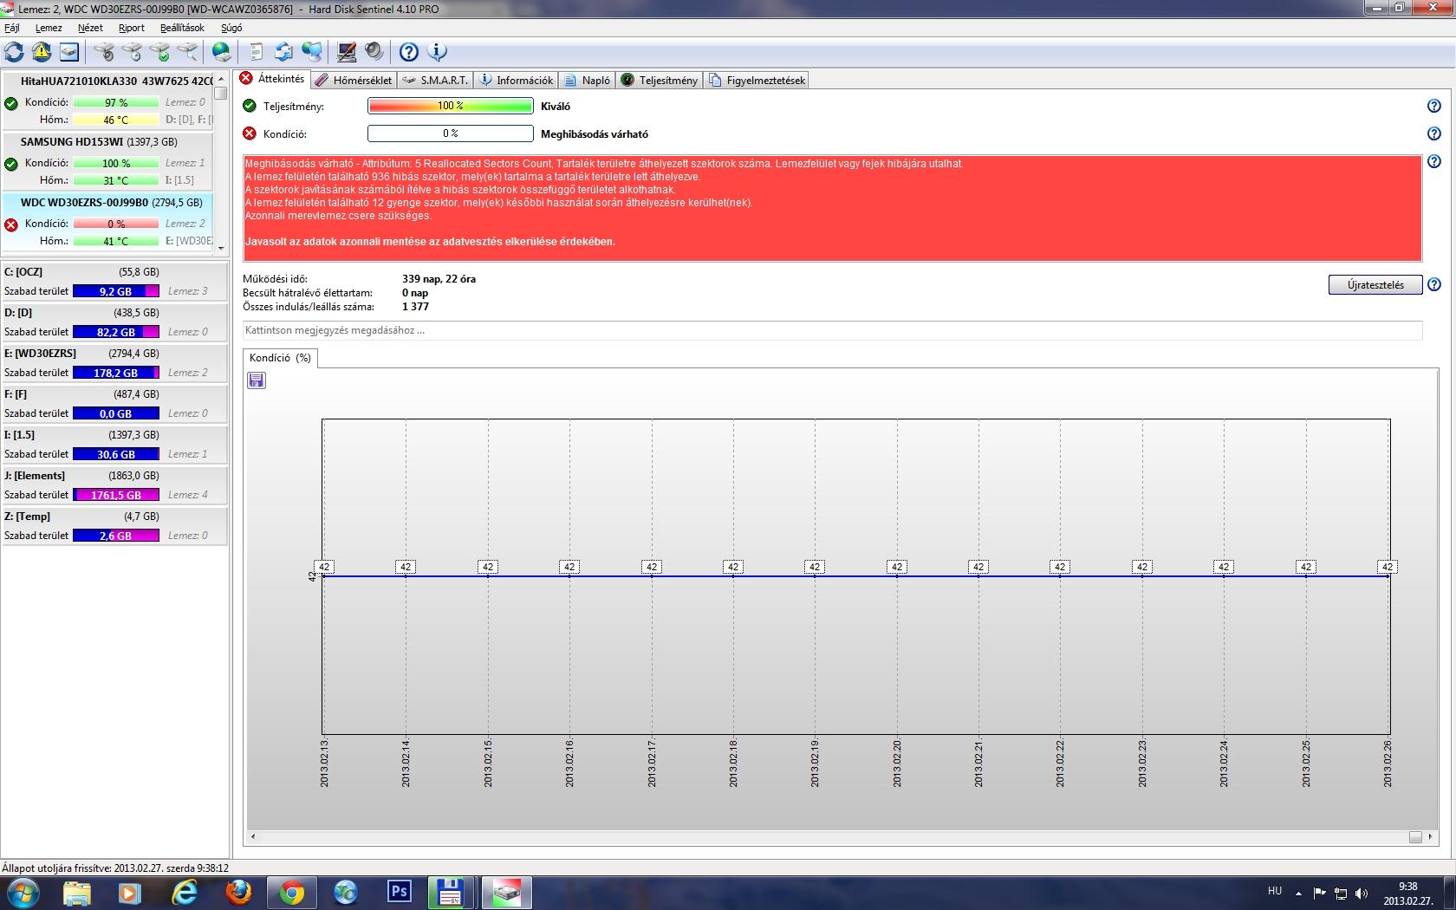Open Internet Explorer from the taskbar
Viewport: 1456px width, 910px height.
(x=185, y=892)
